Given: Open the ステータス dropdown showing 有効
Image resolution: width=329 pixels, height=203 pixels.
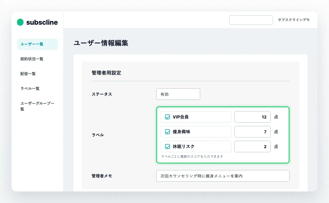Looking at the screenshot, I should [178, 94].
